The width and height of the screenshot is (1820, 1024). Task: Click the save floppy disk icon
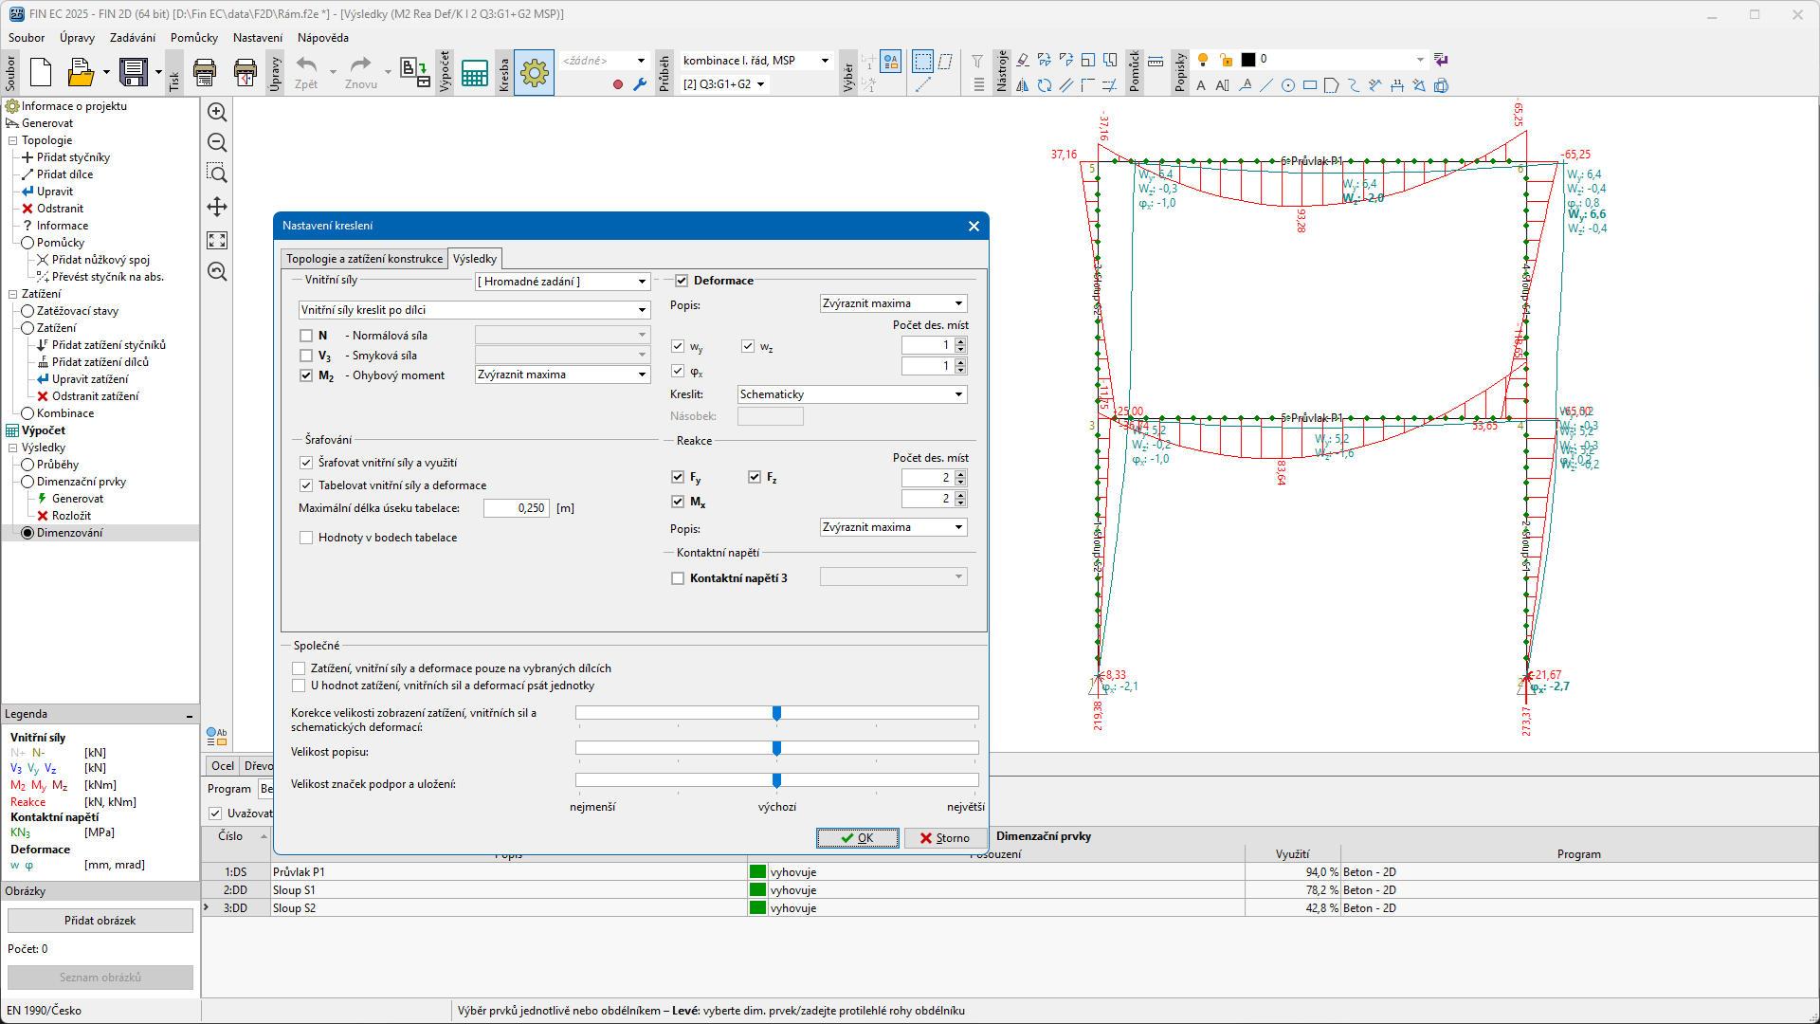pos(133,72)
